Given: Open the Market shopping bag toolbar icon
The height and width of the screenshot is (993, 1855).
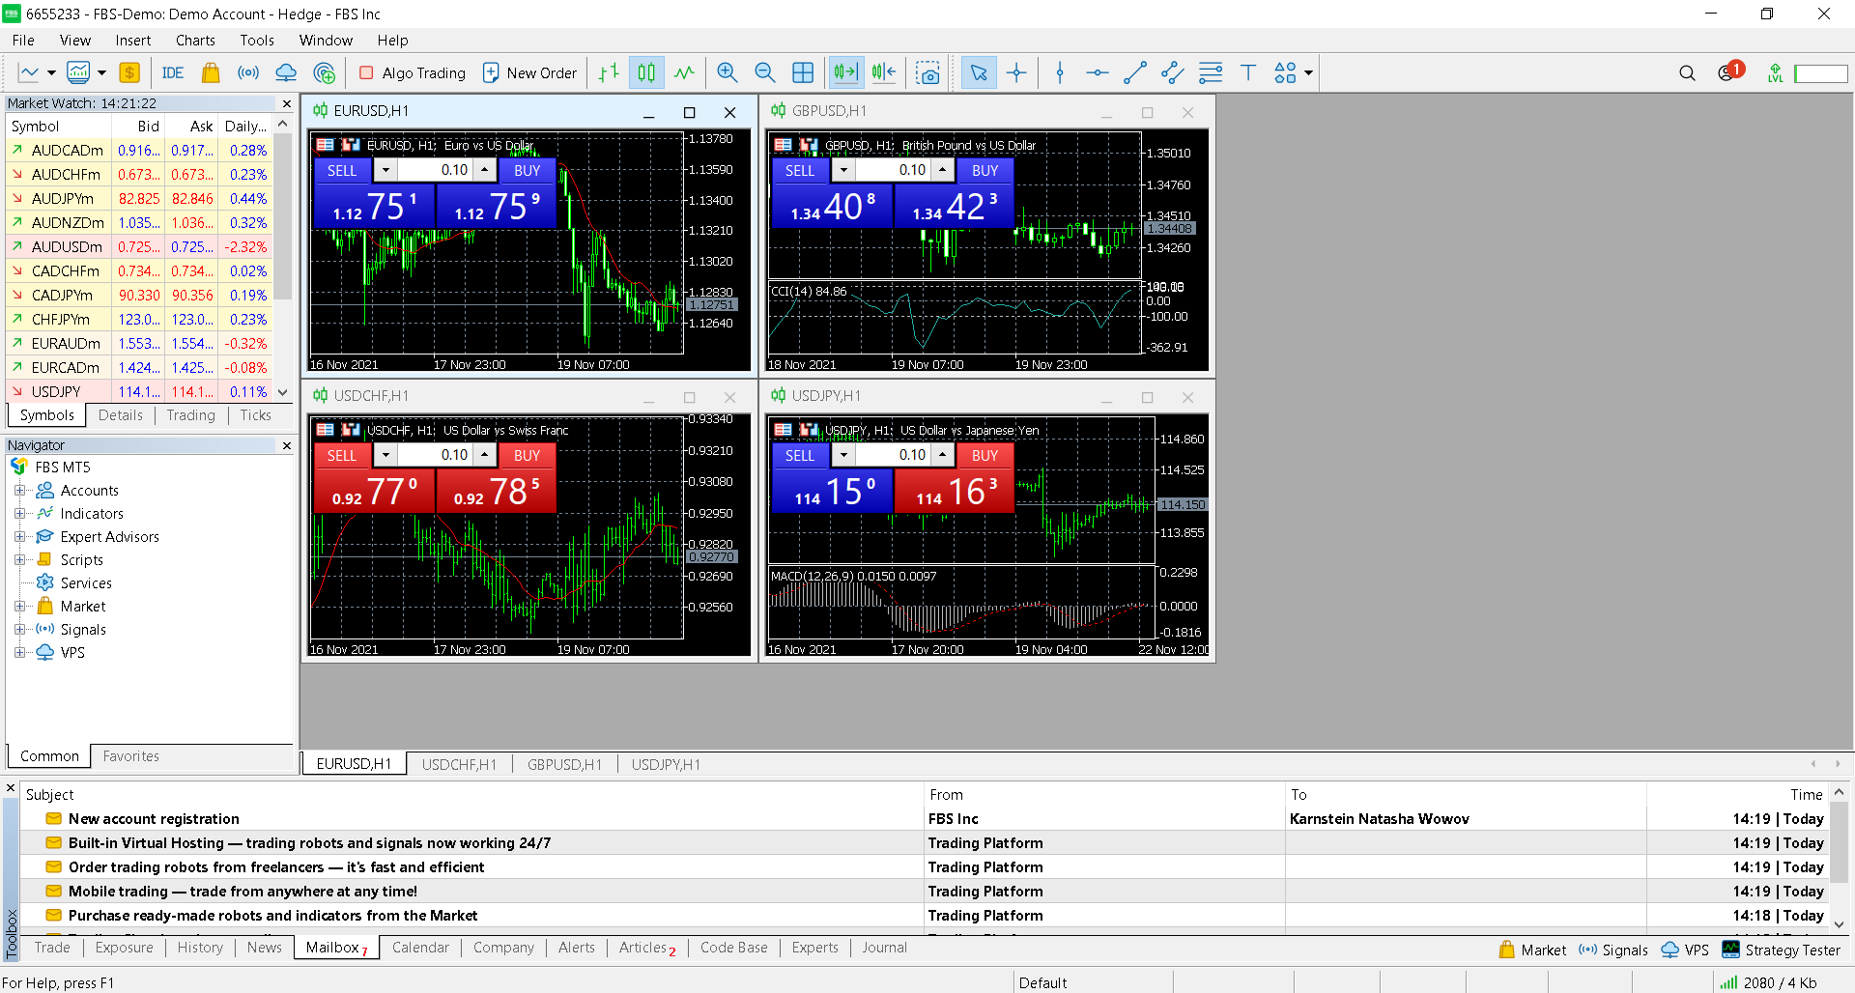Looking at the screenshot, I should [x=211, y=72].
